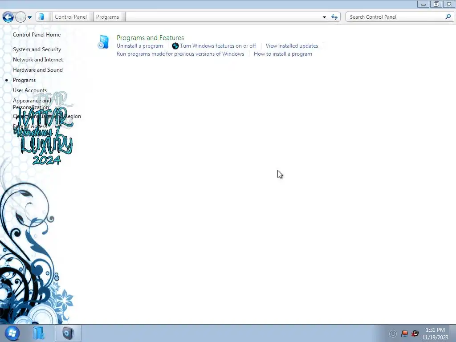This screenshot has width=456, height=342.
Task: Minimize the Control Panel window
Action: click(423, 4)
